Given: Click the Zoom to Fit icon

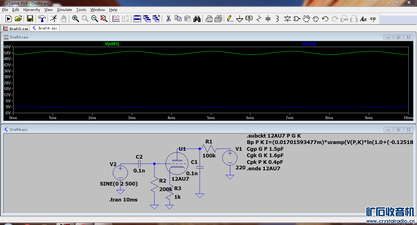Looking at the screenshot, I should [104, 19].
